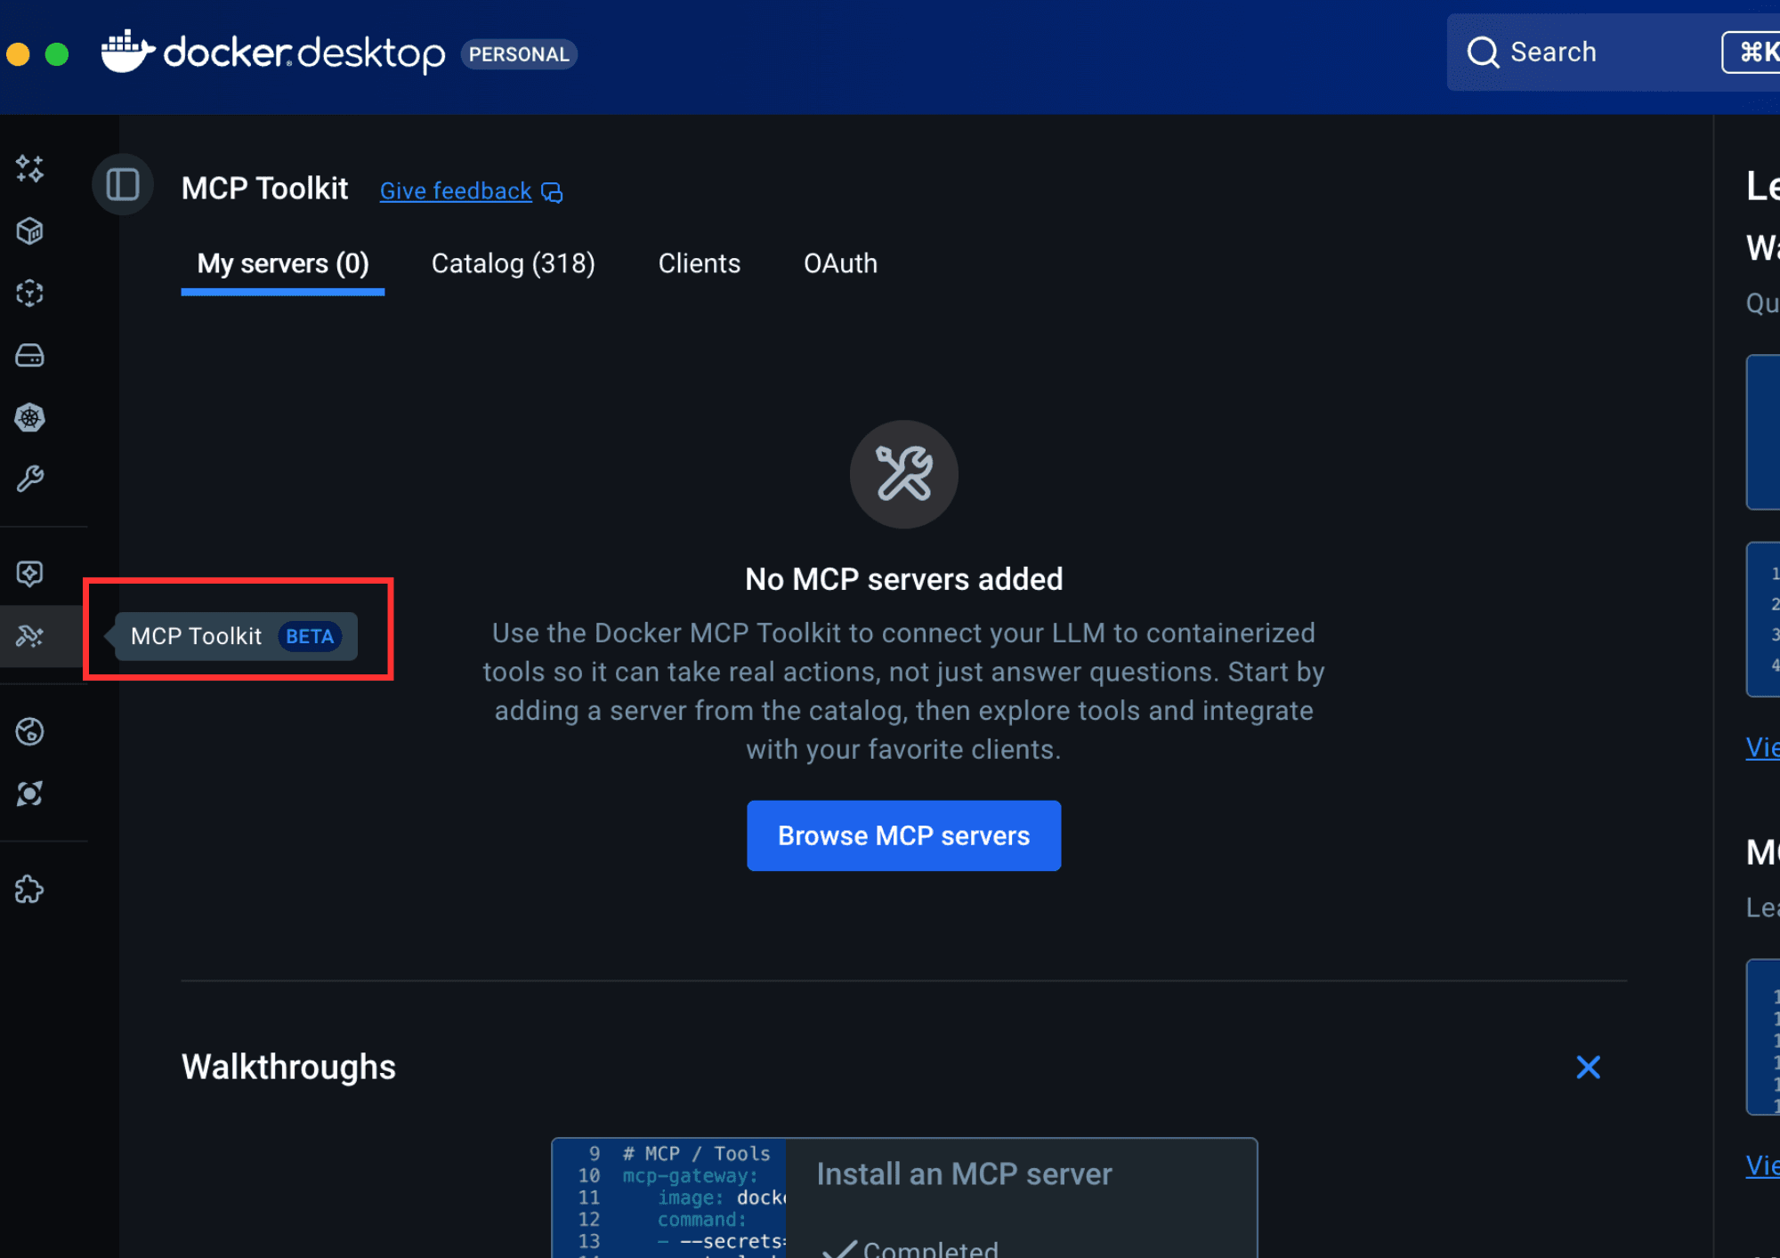Viewport: 1780px width, 1258px height.
Task: Click the walkthrough code preview thumbnail
Action: point(668,1198)
